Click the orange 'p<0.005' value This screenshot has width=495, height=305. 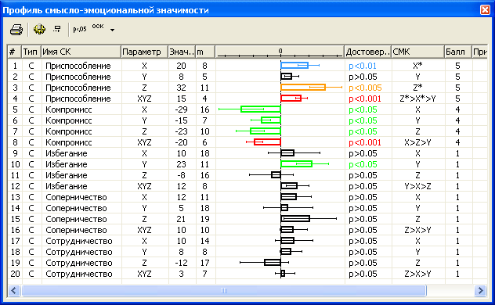click(x=365, y=88)
